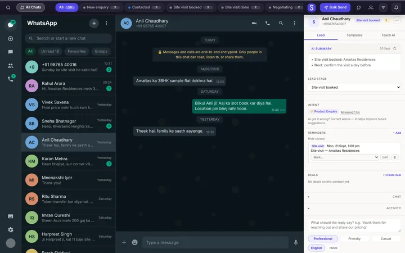Open notifications bell icon
This screenshot has height=253, width=405.
pos(396,7)
